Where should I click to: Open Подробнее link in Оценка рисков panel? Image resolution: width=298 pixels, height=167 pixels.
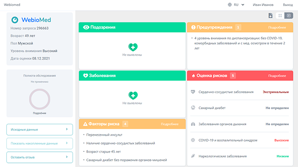point(277,76)
